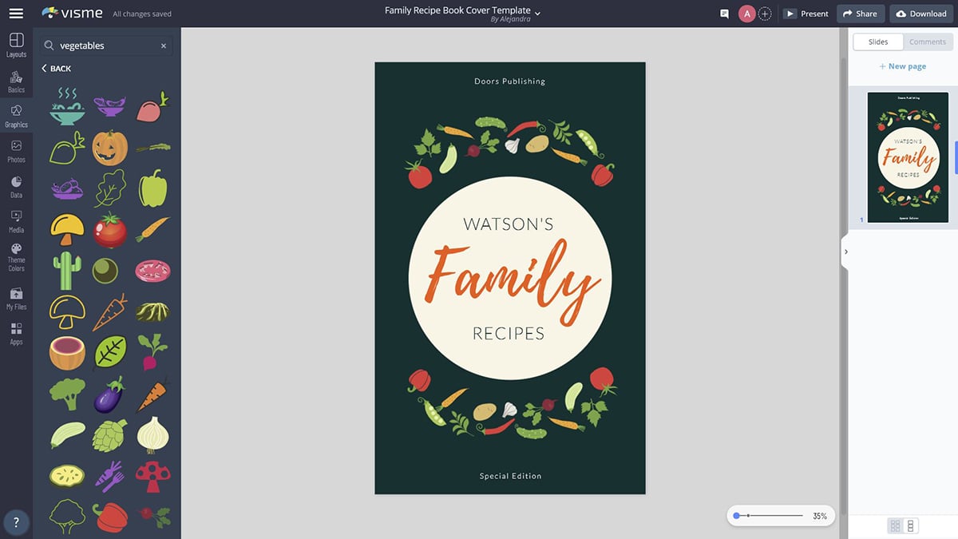The width and height of the screenshot is (958, 539).
Task: Switch to list view of slides
Action: tap(911, 525)
